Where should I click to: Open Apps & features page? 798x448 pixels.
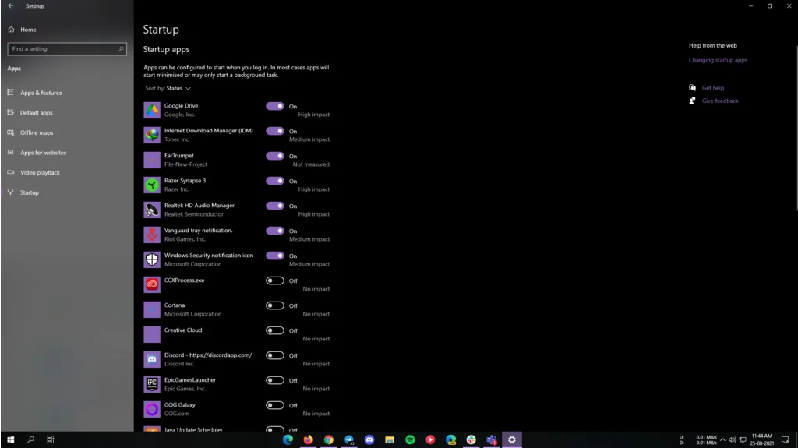point(41,93)
